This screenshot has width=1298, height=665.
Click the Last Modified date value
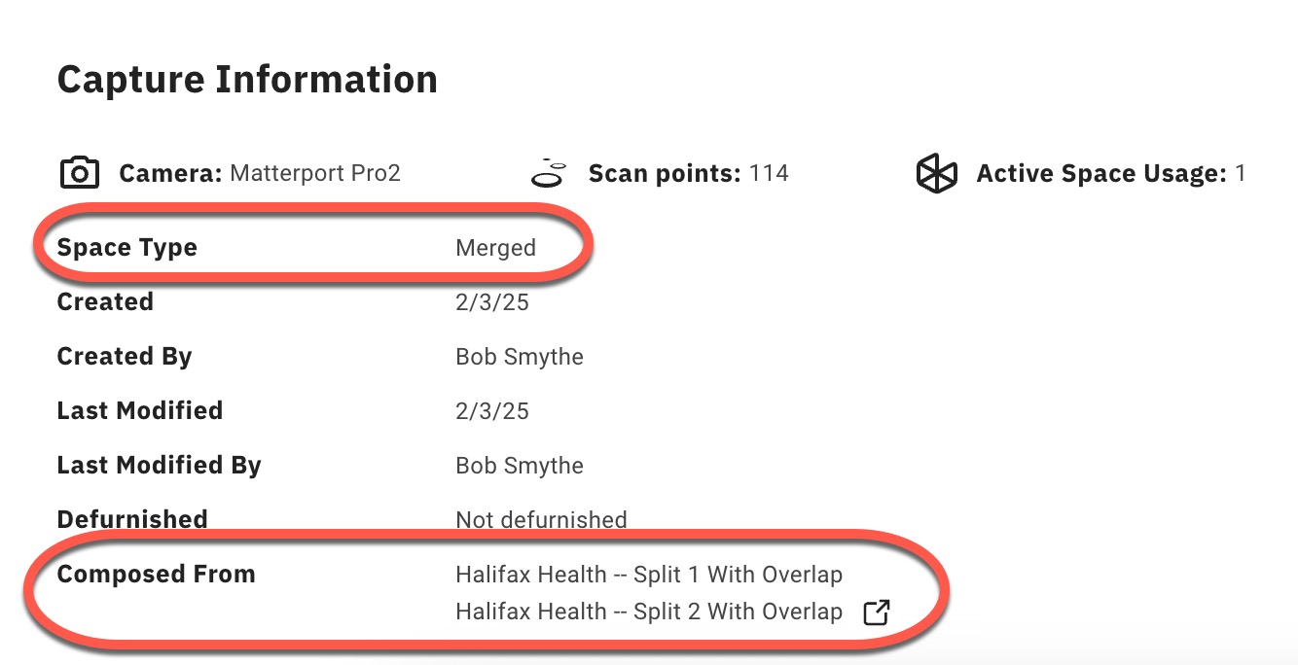(492, 411)
